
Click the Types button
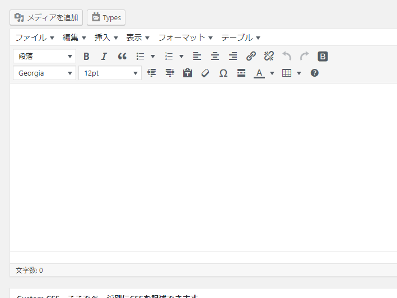[106, 17]
